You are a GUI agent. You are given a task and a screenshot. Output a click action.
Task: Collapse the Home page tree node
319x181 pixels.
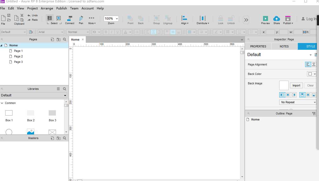[x=1, y=45]
